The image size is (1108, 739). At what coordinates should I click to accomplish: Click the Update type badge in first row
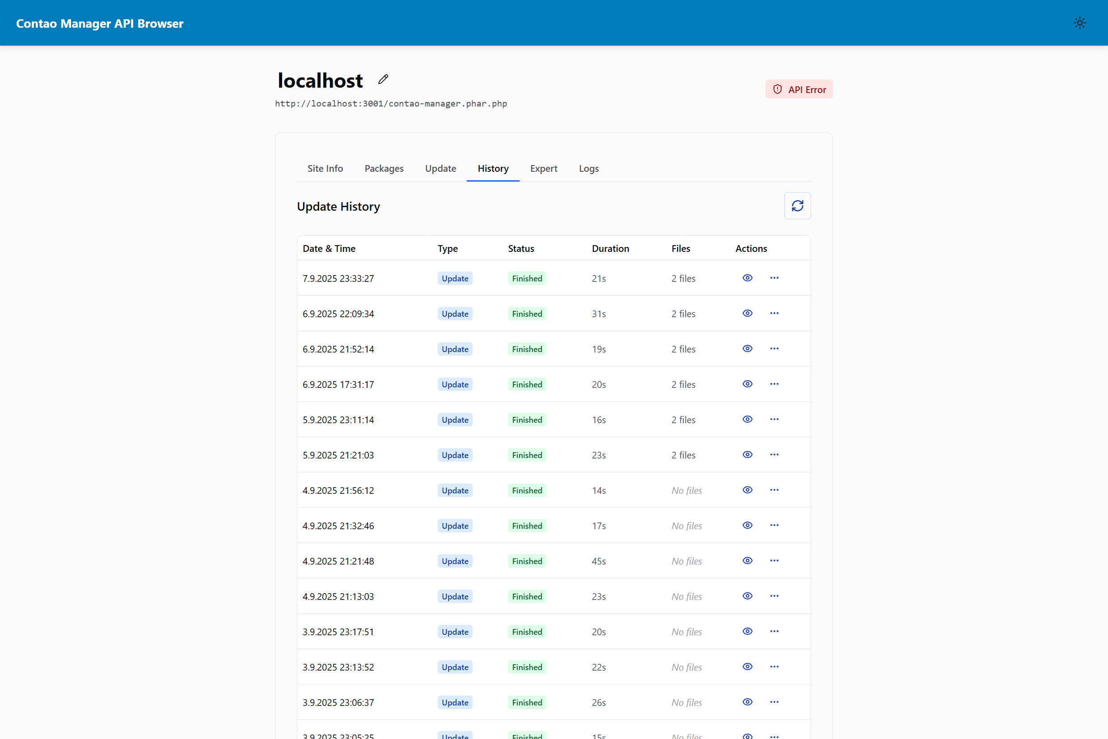[x=455, y=279]
